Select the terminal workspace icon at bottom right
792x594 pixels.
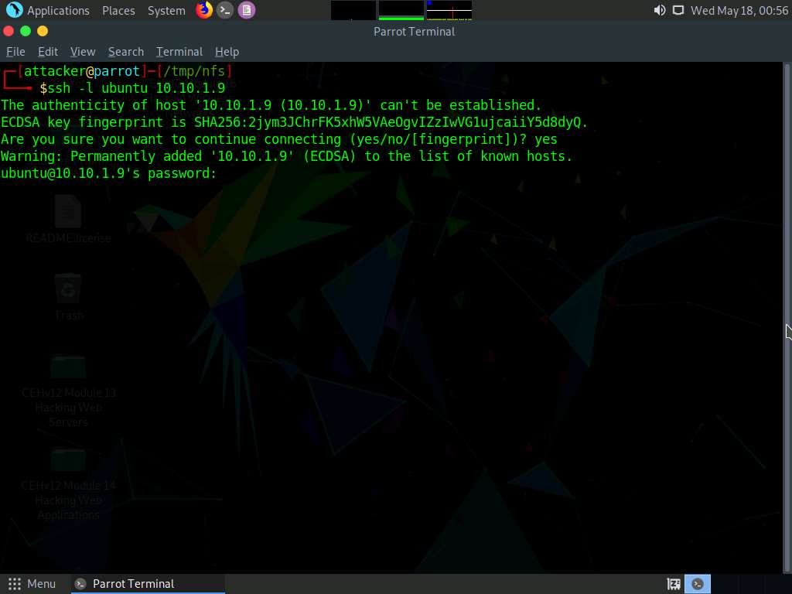point(698,584)
